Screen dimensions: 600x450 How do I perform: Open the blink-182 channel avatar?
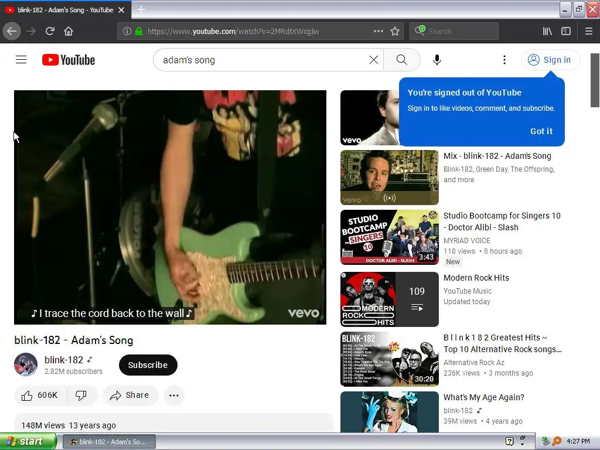click(26, 364)
